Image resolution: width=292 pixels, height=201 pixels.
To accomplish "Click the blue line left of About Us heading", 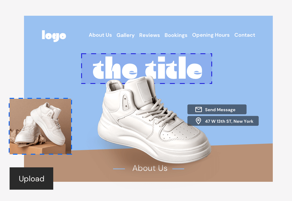I will point(119,169).
